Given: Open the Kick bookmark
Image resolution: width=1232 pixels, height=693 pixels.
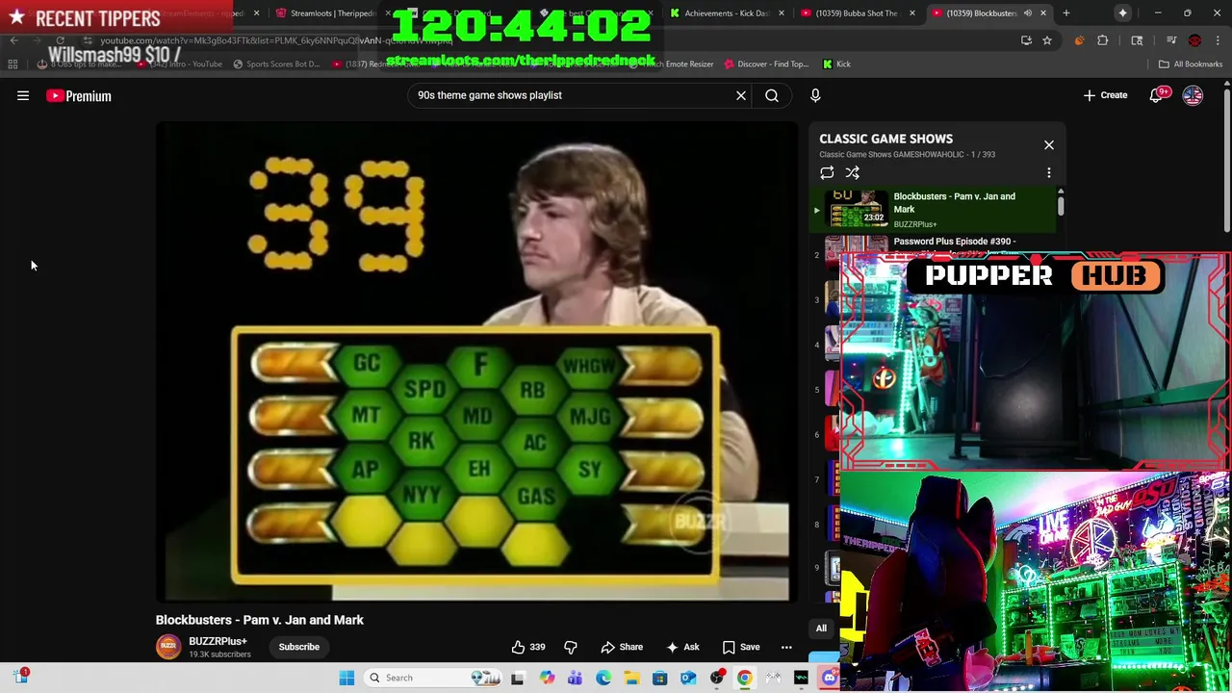Looking at the screenshot, I should click(835, 64).
